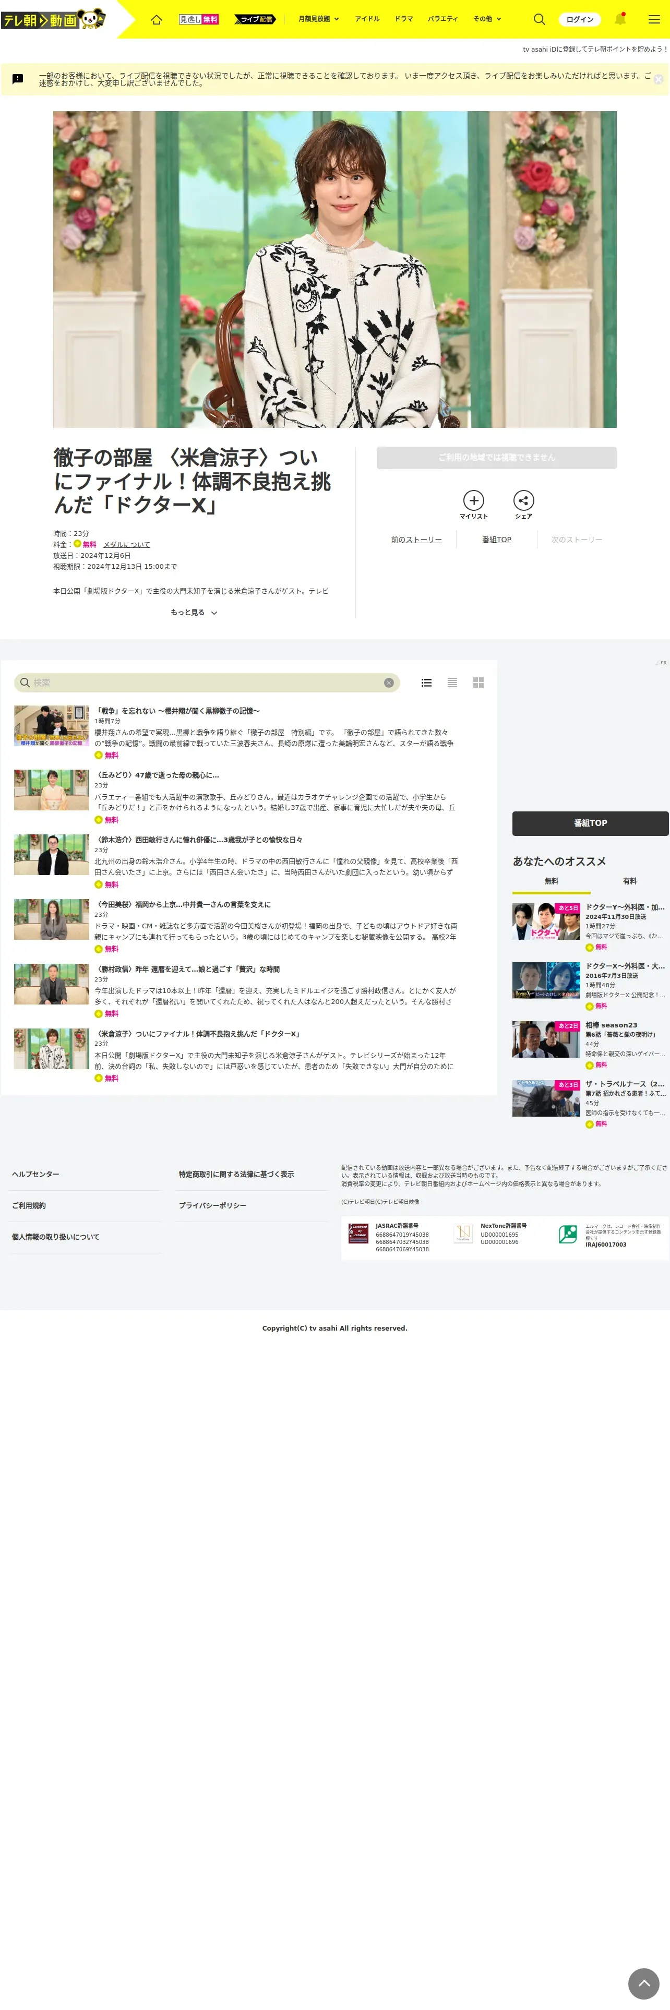Screen dimensions: 670x2010
Task: Expand the その他 dropdown menu
Action: (487, 19)
